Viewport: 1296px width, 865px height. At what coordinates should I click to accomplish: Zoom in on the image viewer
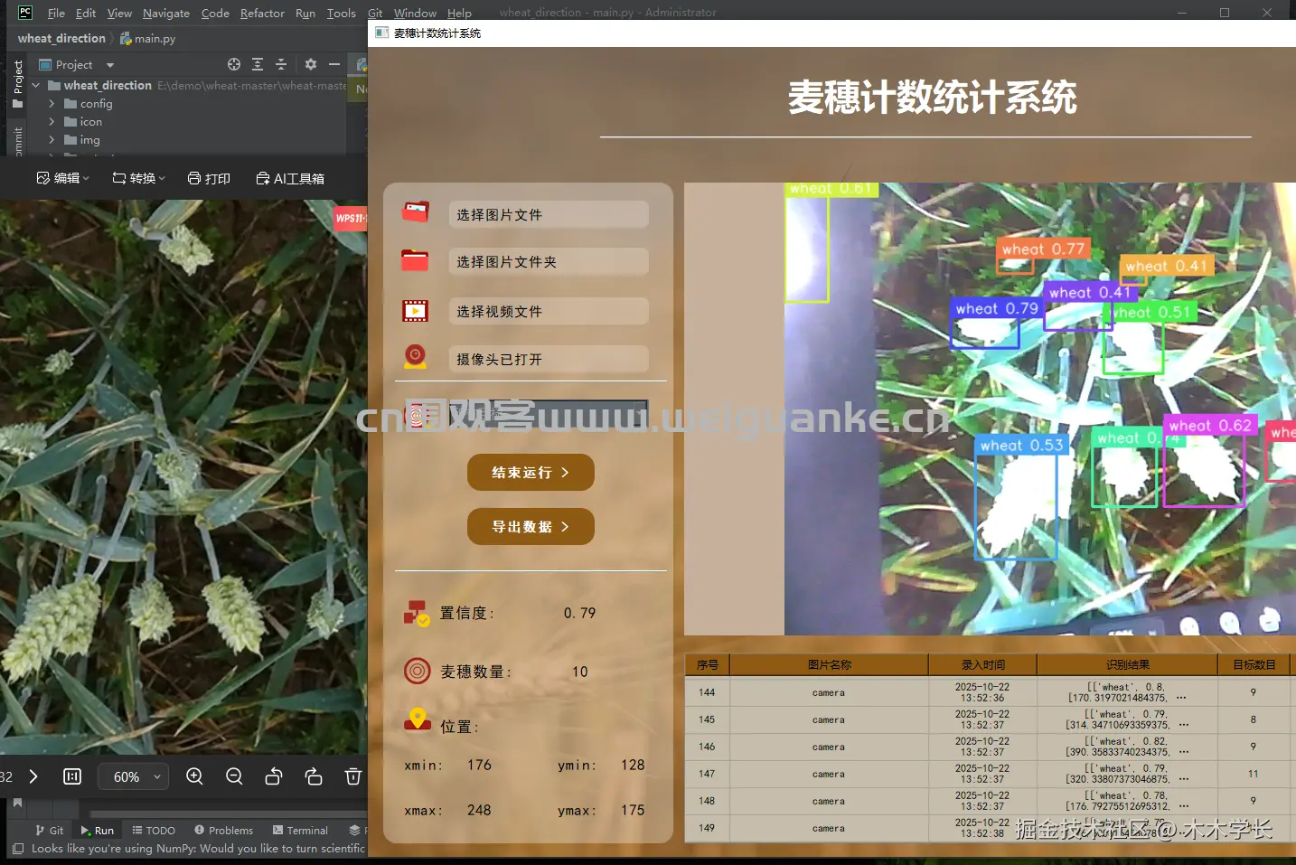194,776
